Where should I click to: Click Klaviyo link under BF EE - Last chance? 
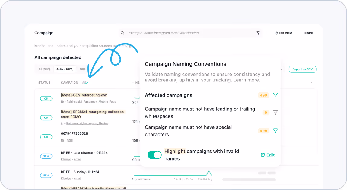point(66,159)
